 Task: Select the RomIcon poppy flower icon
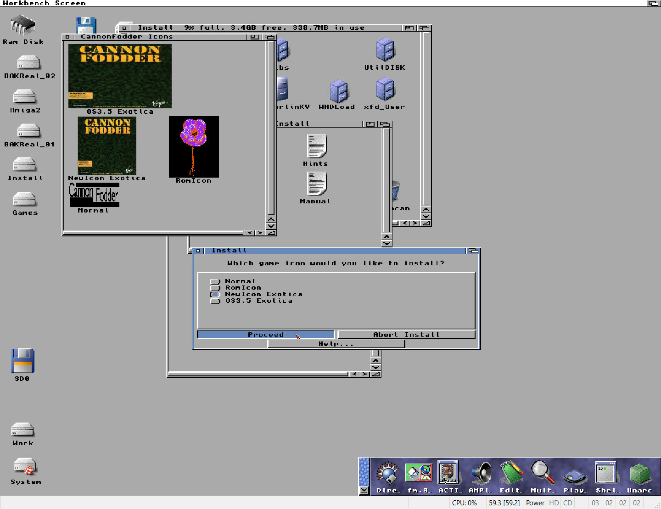click(194, 147)
